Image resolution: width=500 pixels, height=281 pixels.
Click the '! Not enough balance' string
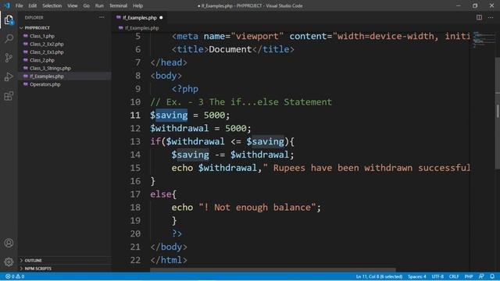[257, 208]
